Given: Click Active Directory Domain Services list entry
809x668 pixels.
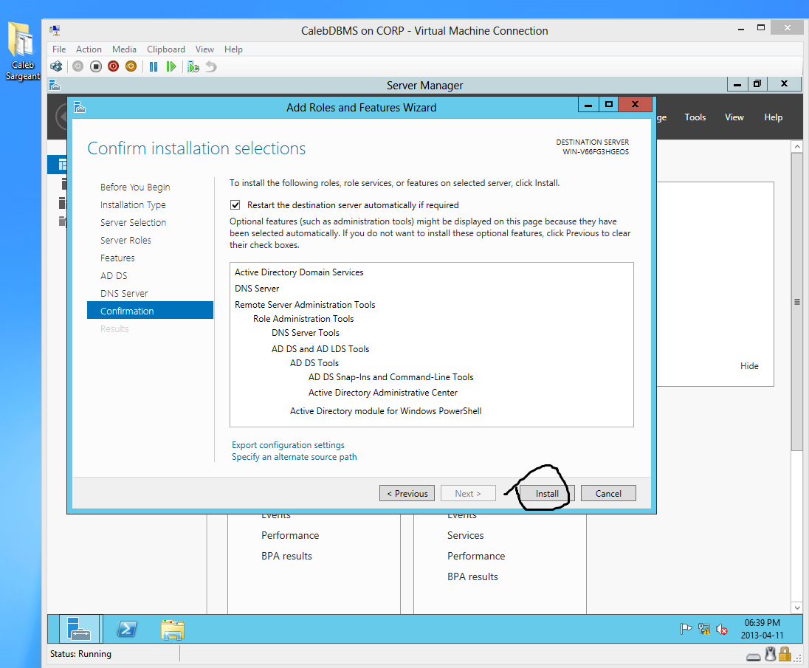Looking at the screenshot, I should click(x=299, y=272).
